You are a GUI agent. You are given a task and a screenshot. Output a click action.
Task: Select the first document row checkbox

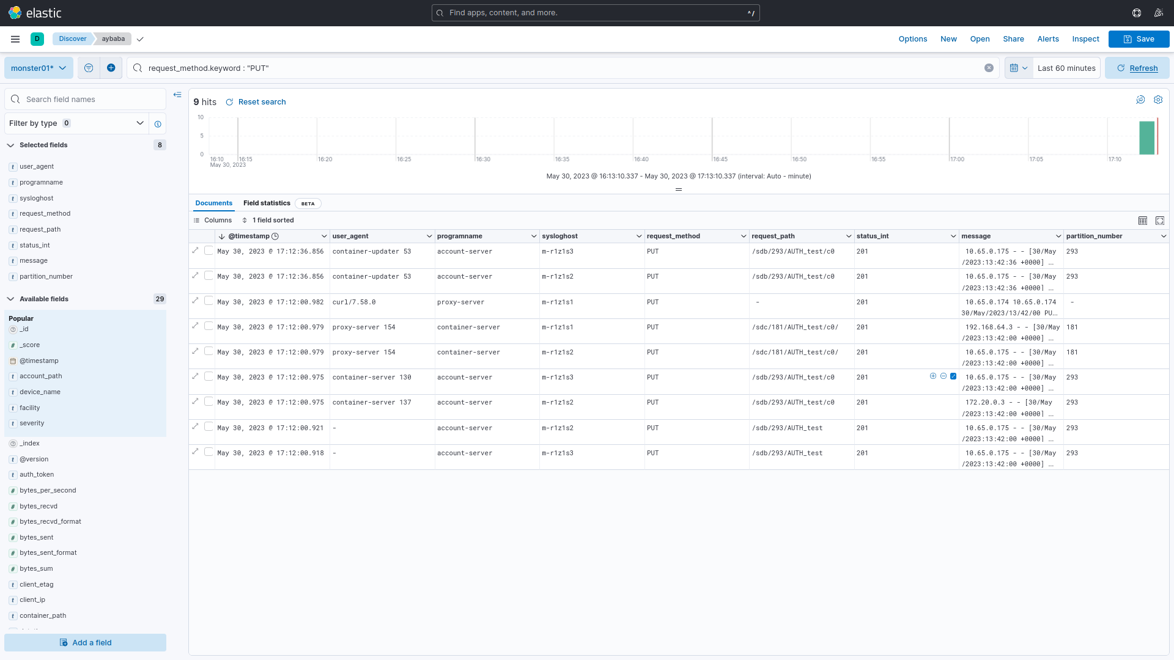(x=209, y=251)
